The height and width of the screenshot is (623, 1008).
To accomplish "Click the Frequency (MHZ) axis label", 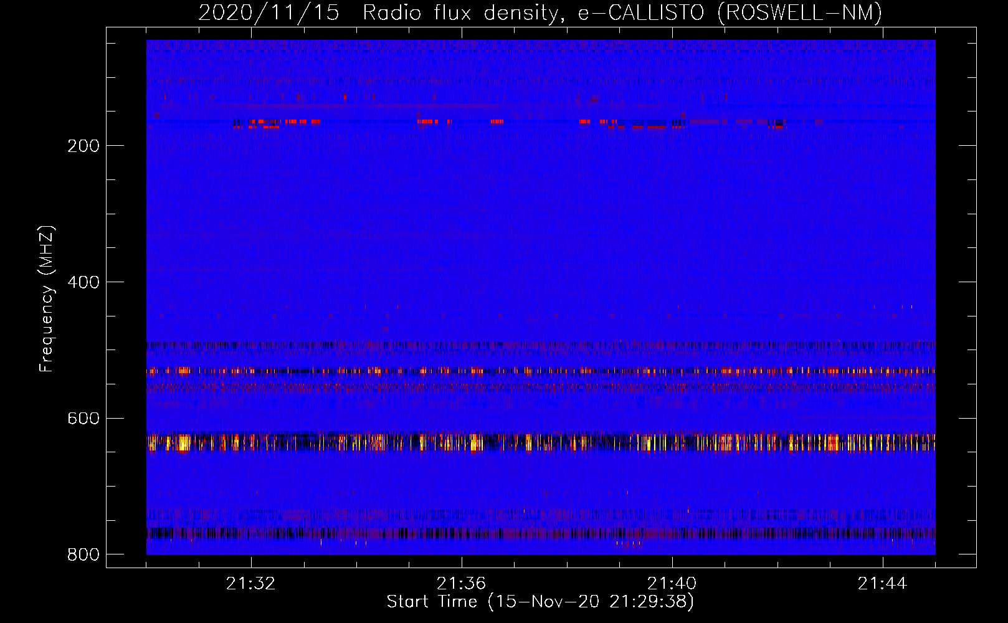I will pyautogui.click(x=47, y=299).
